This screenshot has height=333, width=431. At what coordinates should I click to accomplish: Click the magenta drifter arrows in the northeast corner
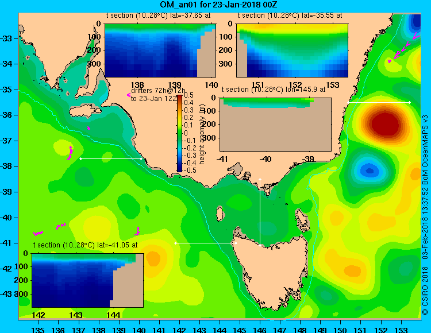coord(404,47)
